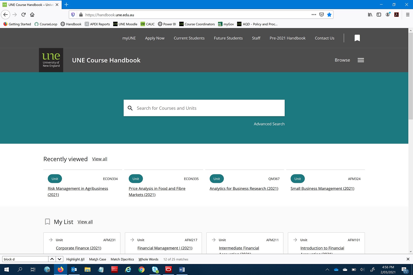The width and height of the screenshot is (413, 275).
Task: Open Financial Management I (2021) unit
Action: coord(165,248)
